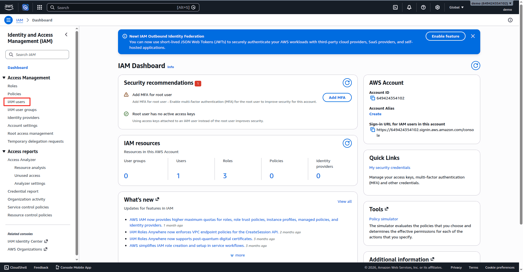Dismiss the Outbound Identity Federation banner
Image resolution: width=523 pixels, height=272 pixels.
coord(473,36)
